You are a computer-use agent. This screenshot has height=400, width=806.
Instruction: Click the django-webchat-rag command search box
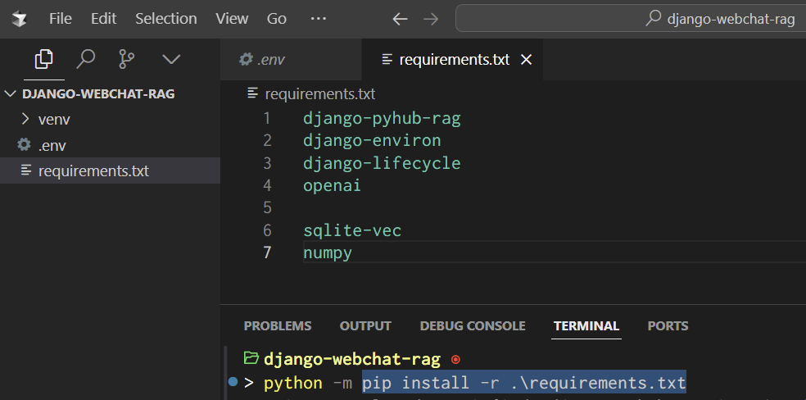(631, 19)
